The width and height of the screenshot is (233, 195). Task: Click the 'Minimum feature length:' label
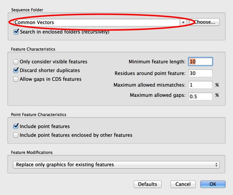tap(157, 62)
